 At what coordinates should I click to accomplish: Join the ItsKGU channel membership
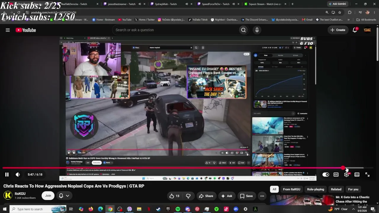coord(48,196)
